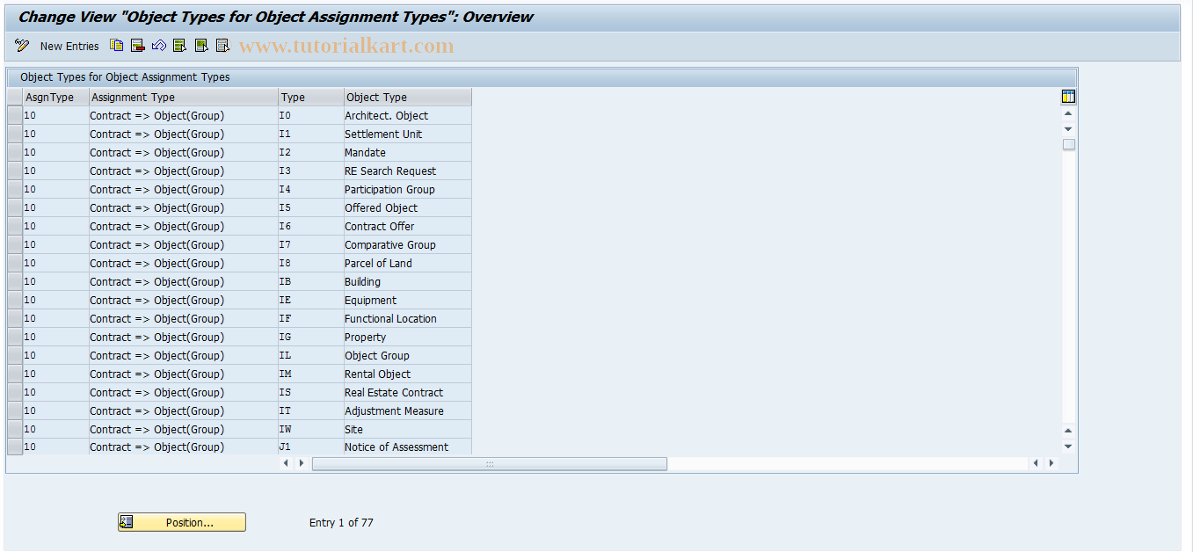This screenshot has width=1193, height=552.
Task: Select row selector for Architect. Object
Action: coord(15,115)
